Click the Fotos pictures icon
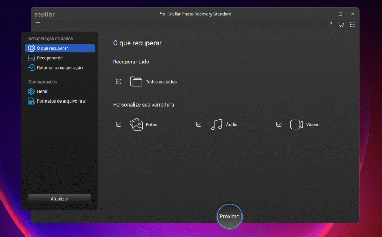 (137, 125)
